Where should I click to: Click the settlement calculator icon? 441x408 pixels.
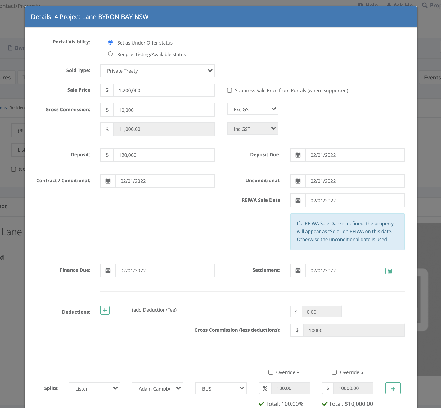click(x=390, y=271)
